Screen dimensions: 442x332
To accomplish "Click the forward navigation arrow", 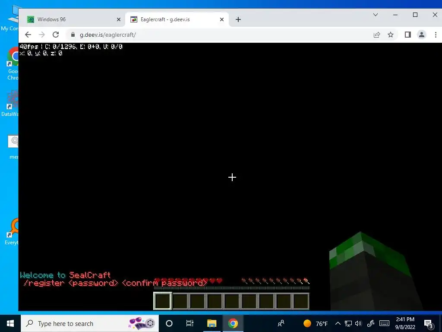I will pos(42,35).
